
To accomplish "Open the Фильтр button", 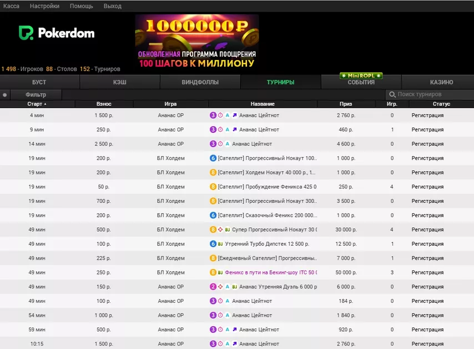I will coord(36,95).
